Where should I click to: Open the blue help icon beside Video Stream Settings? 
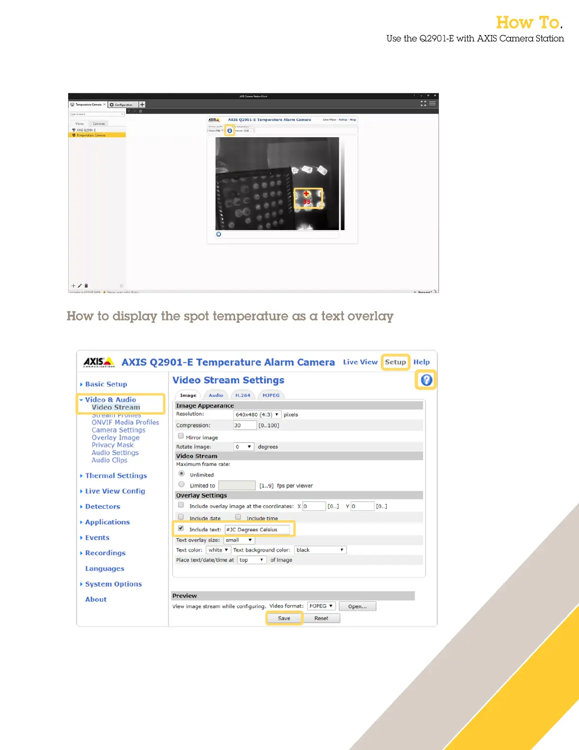(x=426, y=380)
